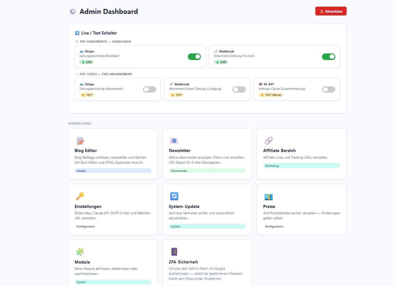
Task: Click the PDF TOOLS — PRO ABONNEMENT section label
Action: pyautogui.click(x=106, y=74)
